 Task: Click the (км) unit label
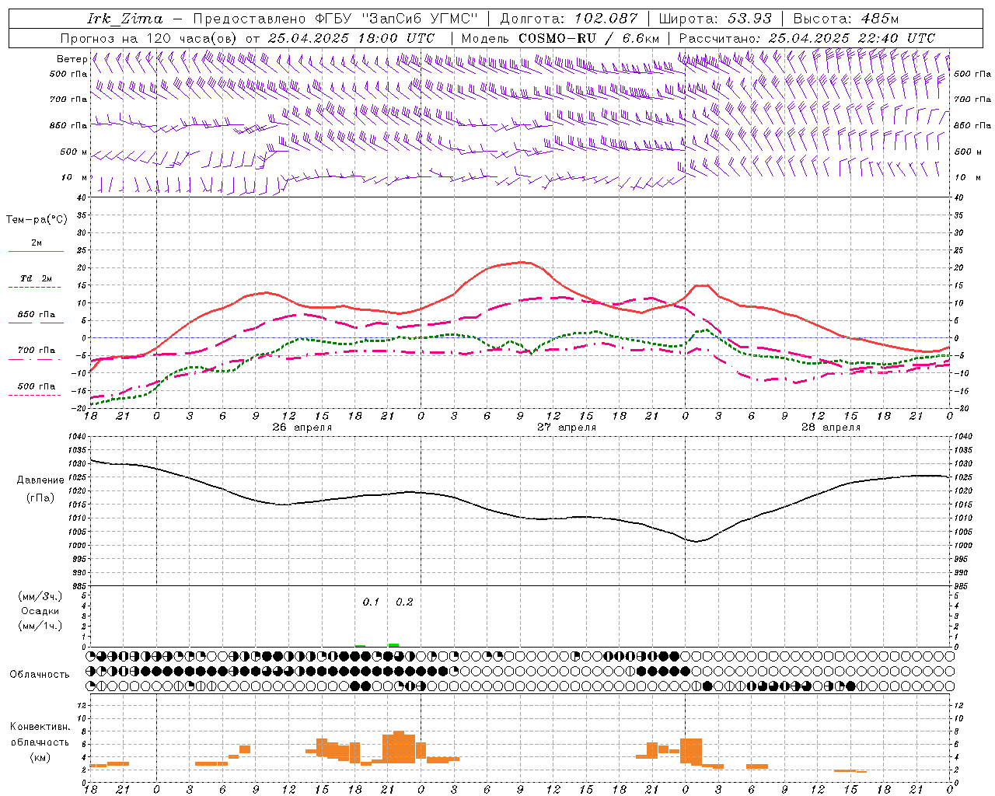[x=40, y=757]
